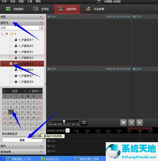Select September 24 in the calendar

tap(22, 117)
